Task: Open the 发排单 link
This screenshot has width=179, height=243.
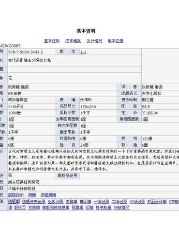Action: tap(34, 208)
